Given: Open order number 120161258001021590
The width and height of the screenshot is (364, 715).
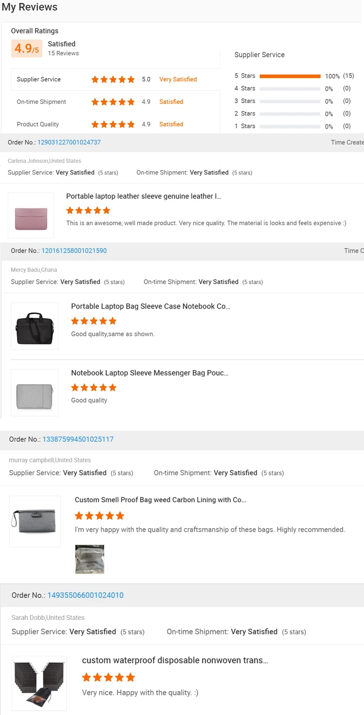Looking at the screenshot, I should pyautogui.click(x=74, y=251).
